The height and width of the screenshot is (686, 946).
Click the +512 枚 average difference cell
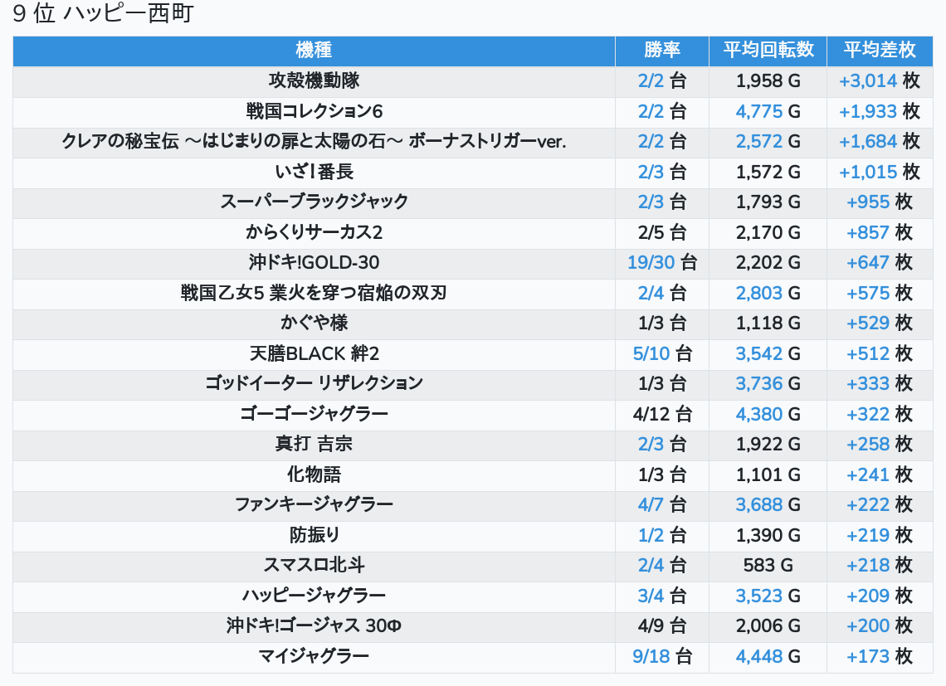point(880,353)
